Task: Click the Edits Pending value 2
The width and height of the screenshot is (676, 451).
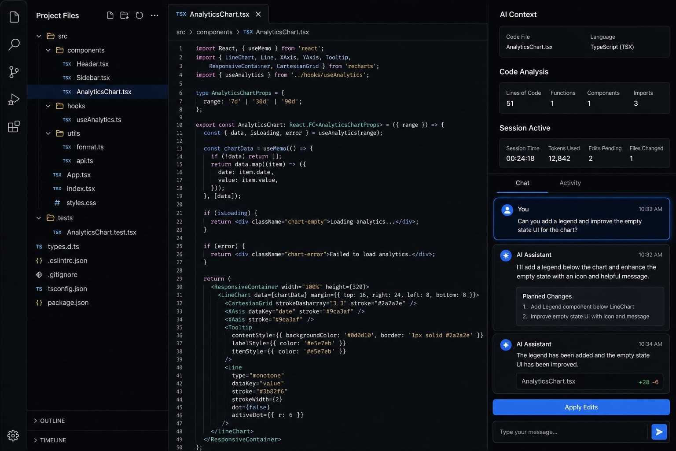Action: click(x=591, y=159)
